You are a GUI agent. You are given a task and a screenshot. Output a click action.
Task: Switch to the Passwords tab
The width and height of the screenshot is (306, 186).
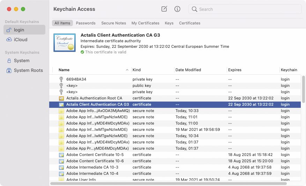tap(86, 23)
